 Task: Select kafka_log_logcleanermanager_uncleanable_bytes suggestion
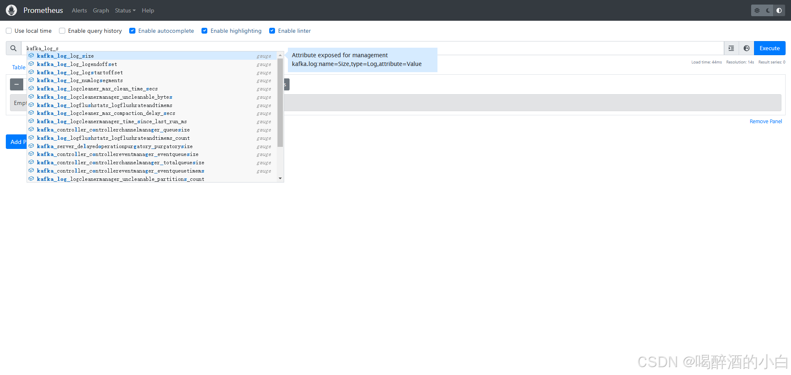click(152, 97)
